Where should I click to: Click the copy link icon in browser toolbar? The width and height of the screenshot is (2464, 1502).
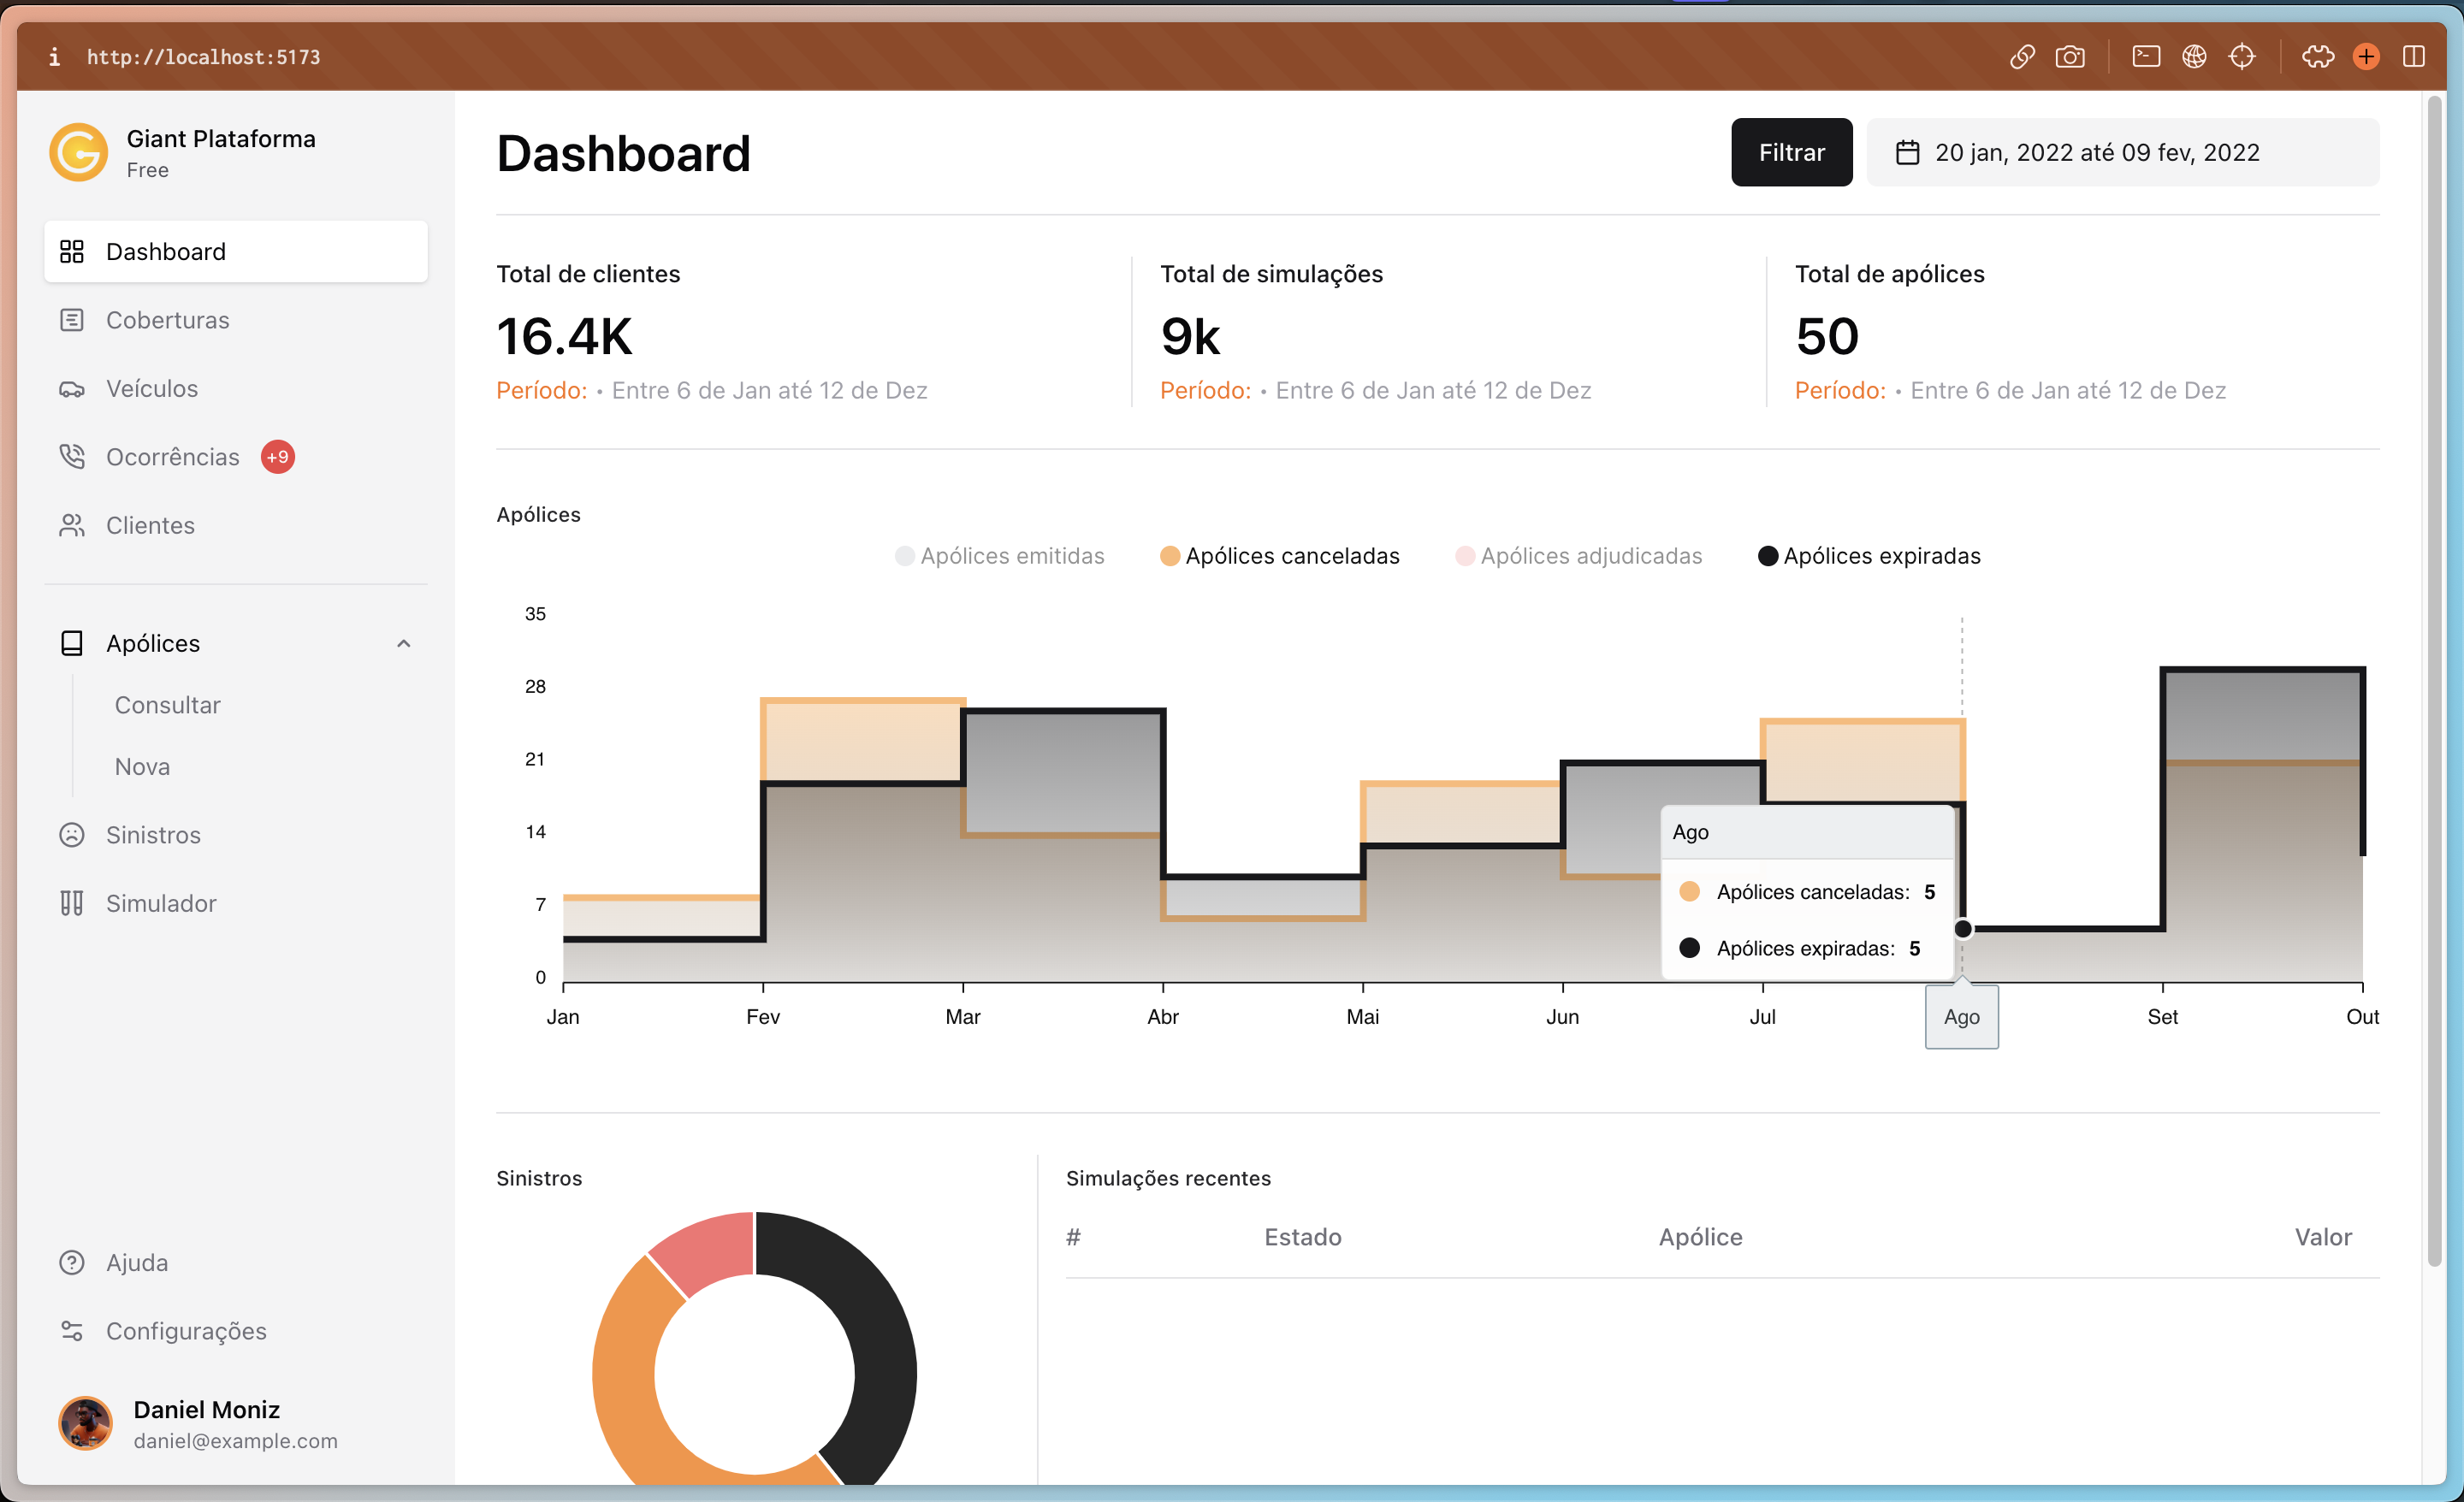point(2022,57)
